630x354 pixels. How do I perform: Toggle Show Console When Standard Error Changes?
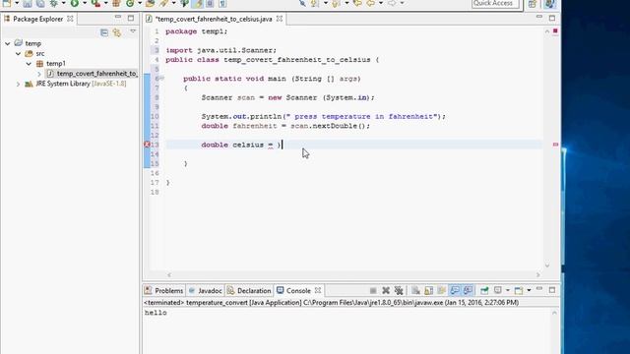(468, 290)
